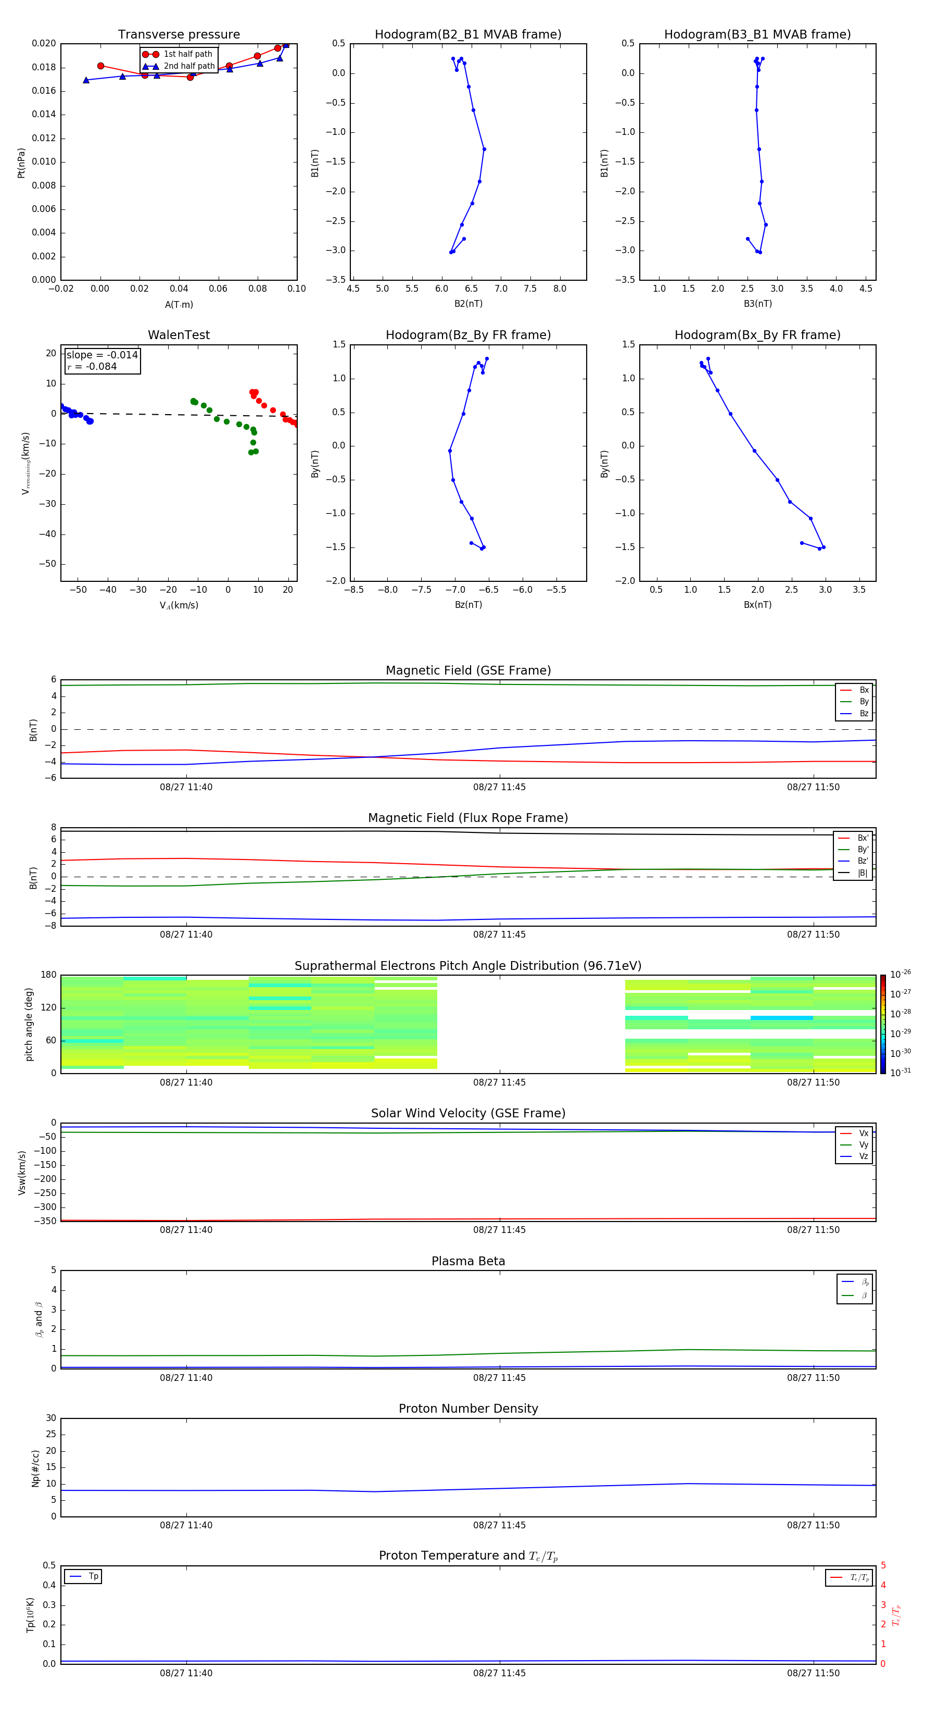Click the 'Proton Temperature and Te/Tp' title
The image size is (937, 1719).
point(468,1556)
